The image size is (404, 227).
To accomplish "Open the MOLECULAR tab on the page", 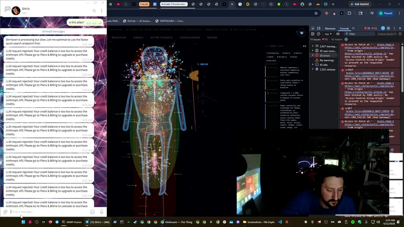I will coord(119,38).
